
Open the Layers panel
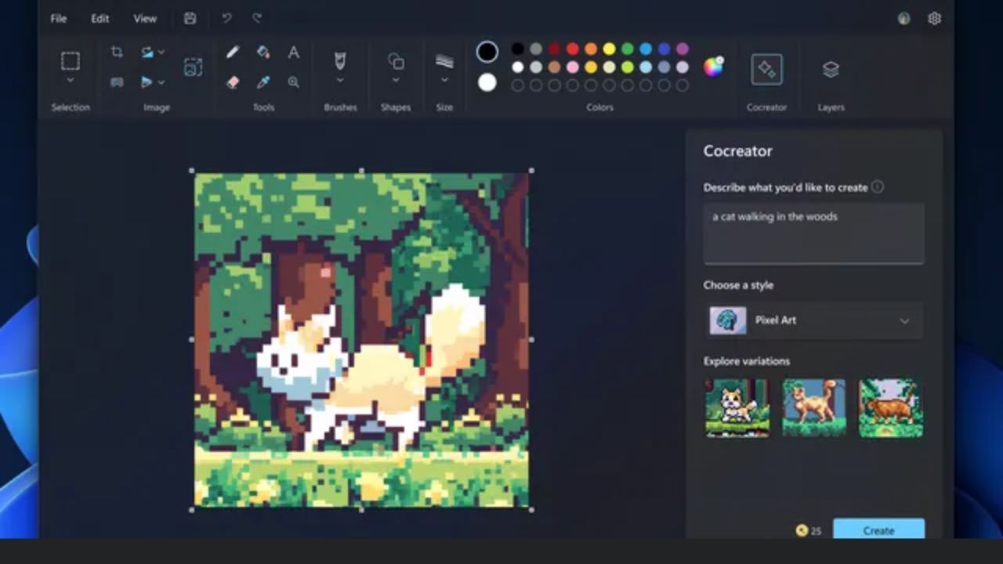[830, 69]
